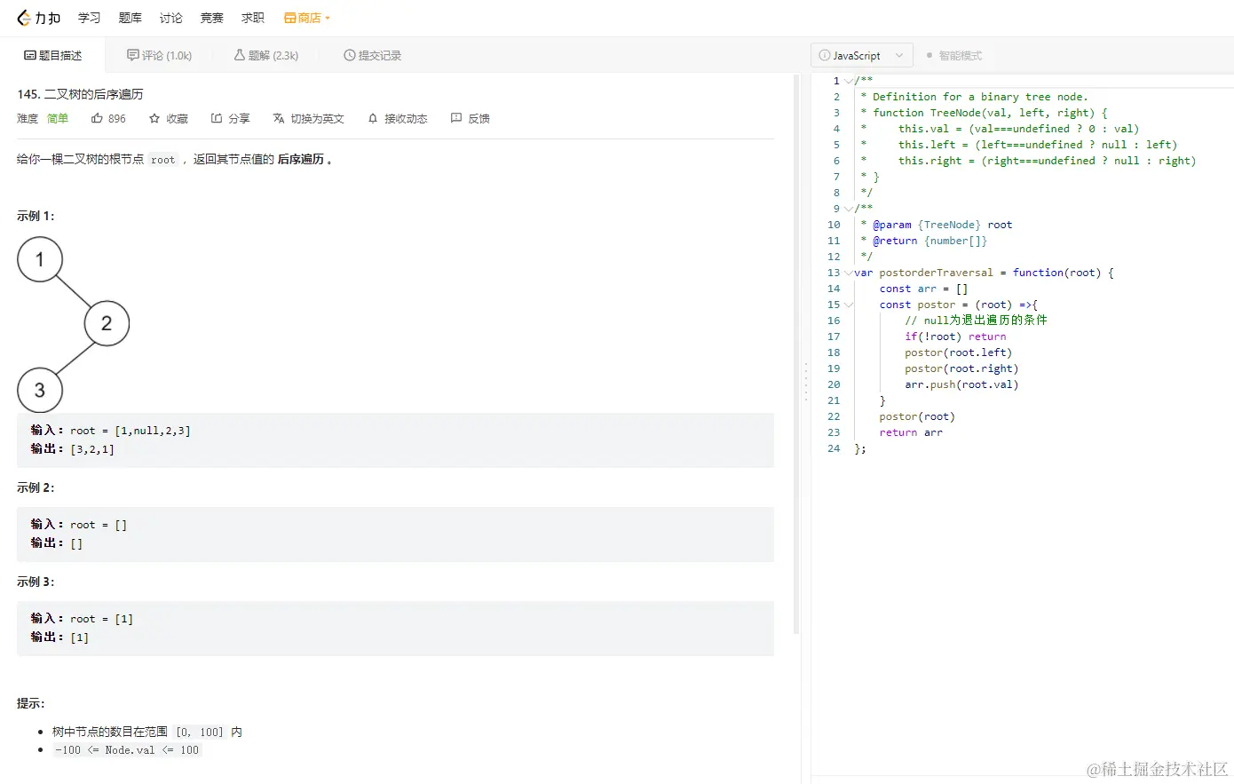Collapse the comment block at line 1

[849, 81]
